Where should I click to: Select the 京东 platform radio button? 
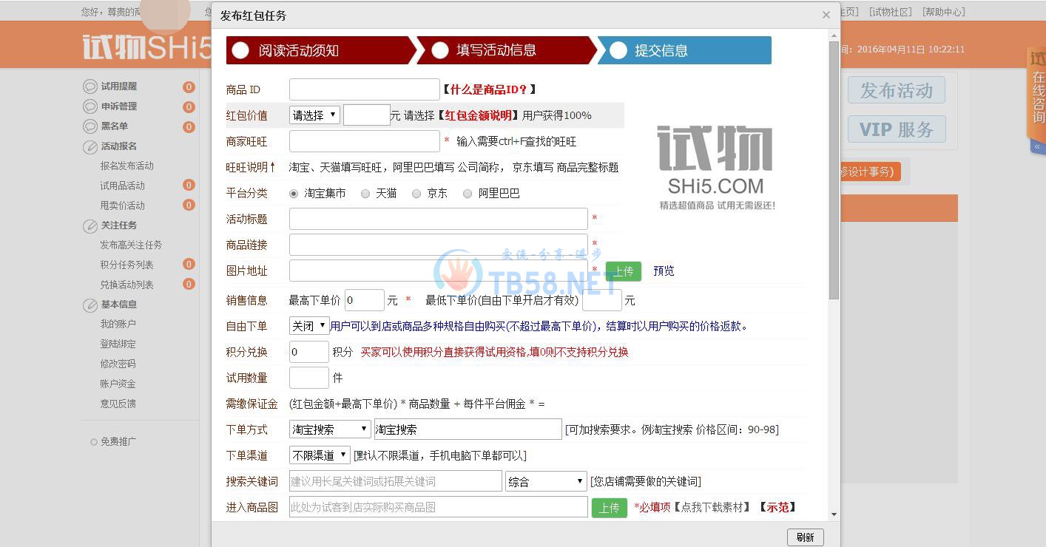click(x=416, y=194)
